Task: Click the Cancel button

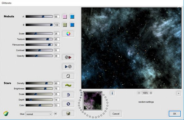Action: pos(116,114)
